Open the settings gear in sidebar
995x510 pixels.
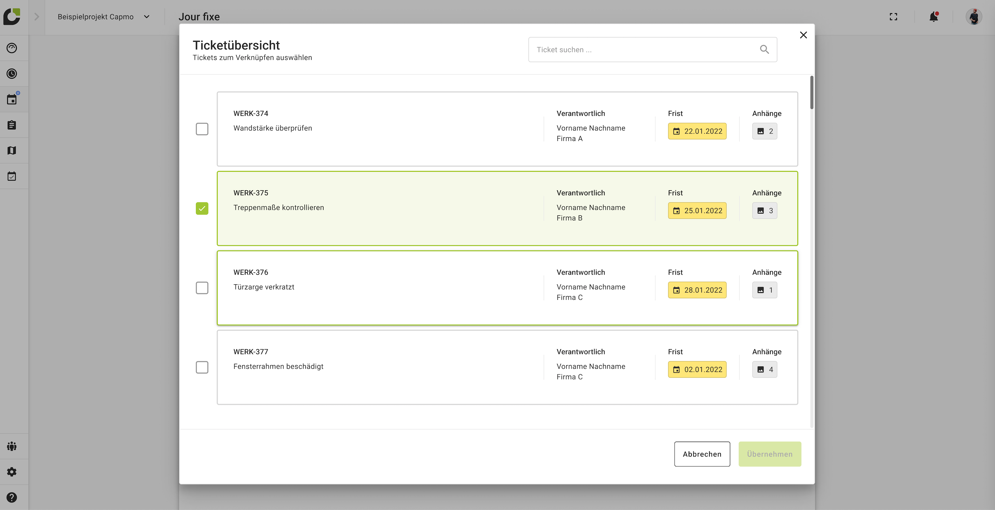[12, 472]
